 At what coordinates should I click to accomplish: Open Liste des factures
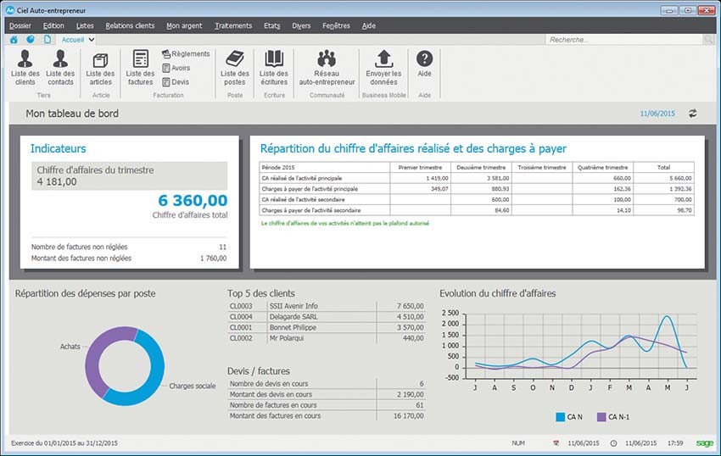tap(140, 67)
